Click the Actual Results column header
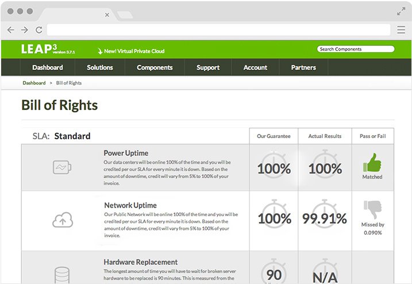 tap(325, 136)
